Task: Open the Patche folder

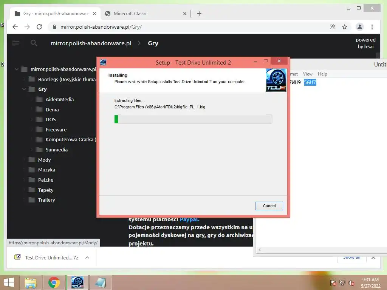Action: pyautogui.click(x=46, y=180)
